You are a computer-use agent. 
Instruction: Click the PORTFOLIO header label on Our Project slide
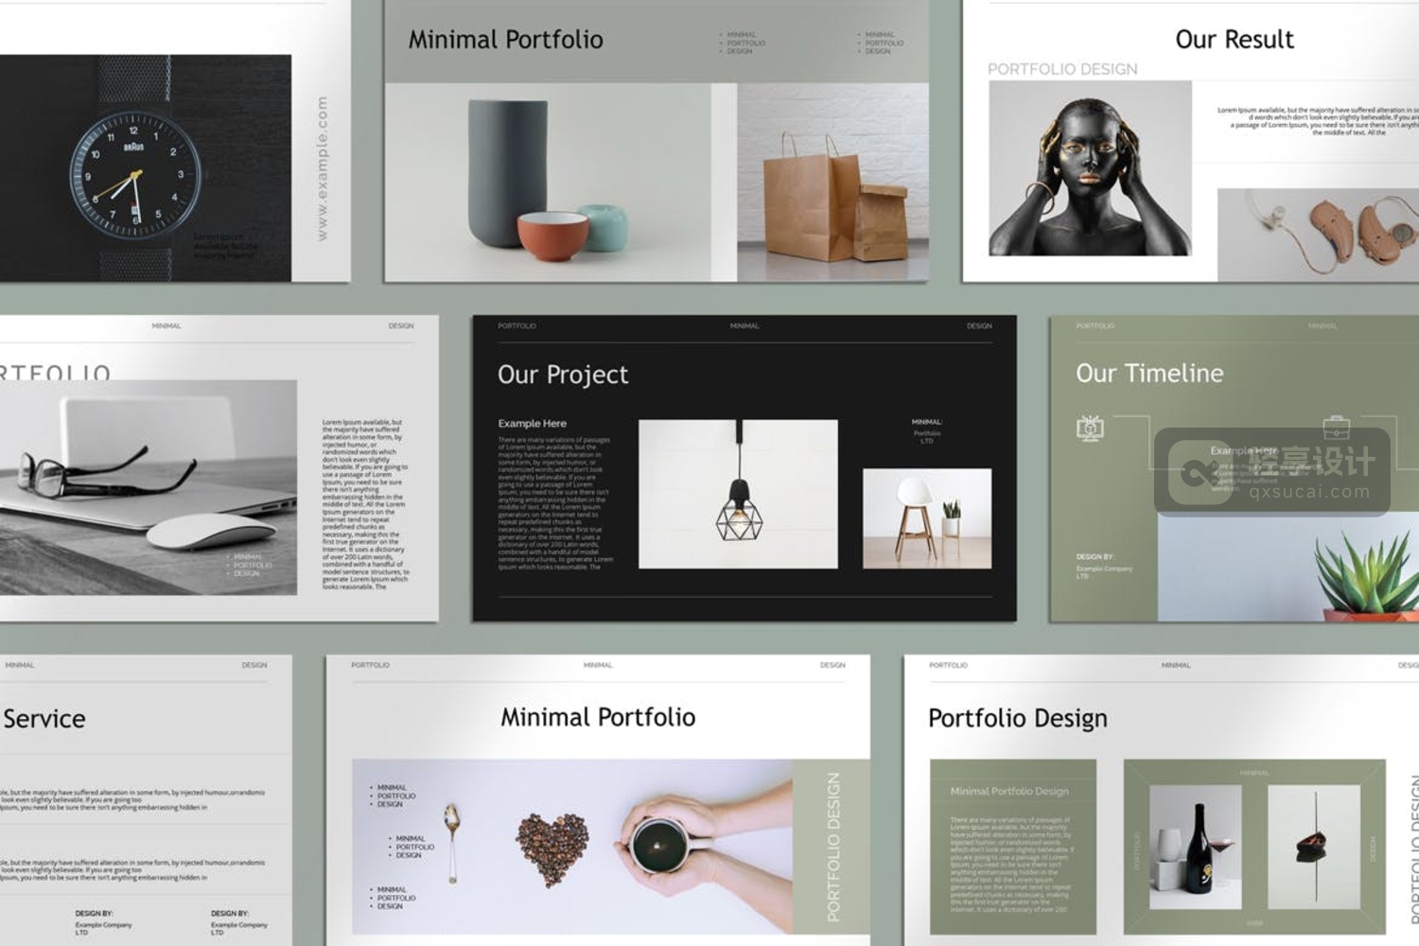click(517, 325)
